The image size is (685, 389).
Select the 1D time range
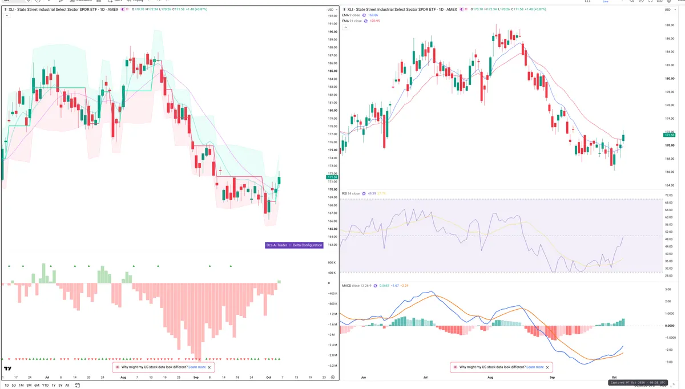point(7,386)
